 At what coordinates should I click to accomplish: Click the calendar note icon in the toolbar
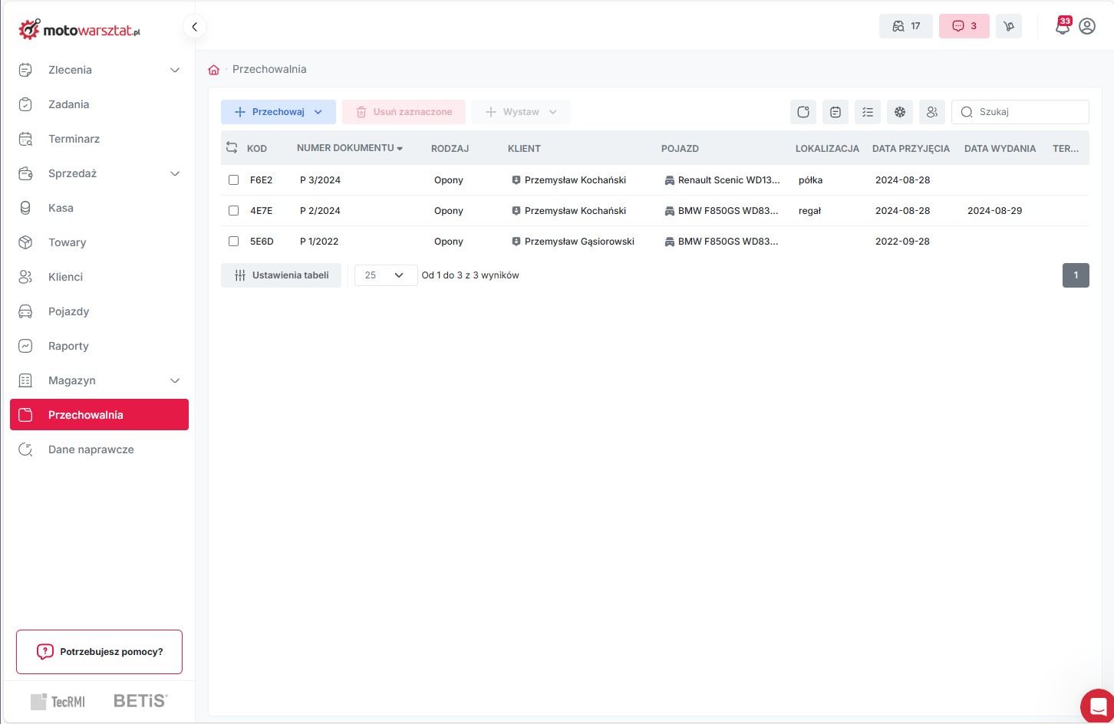coord(835,112)
